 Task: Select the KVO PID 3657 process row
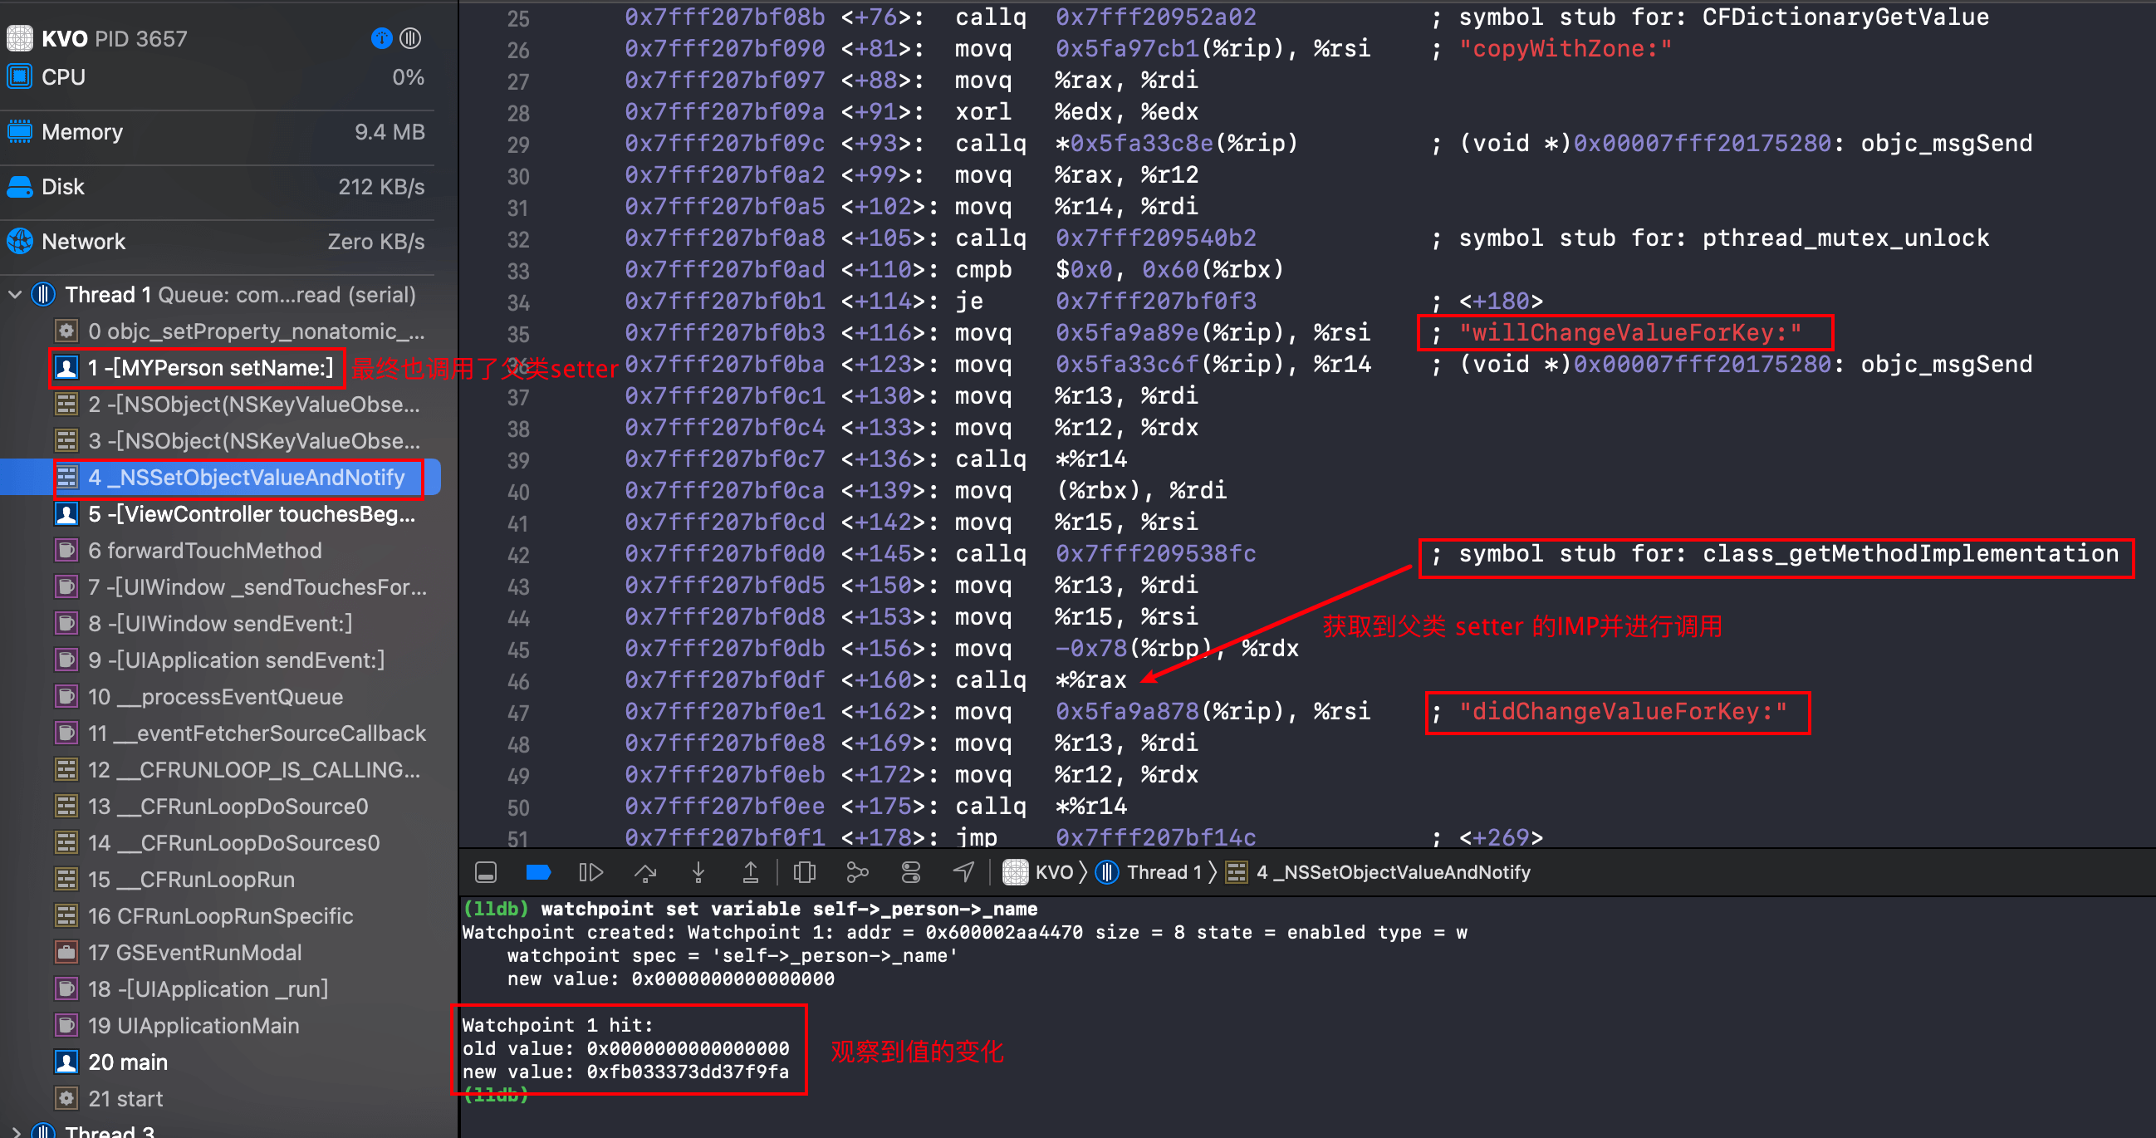click(217, 38)
